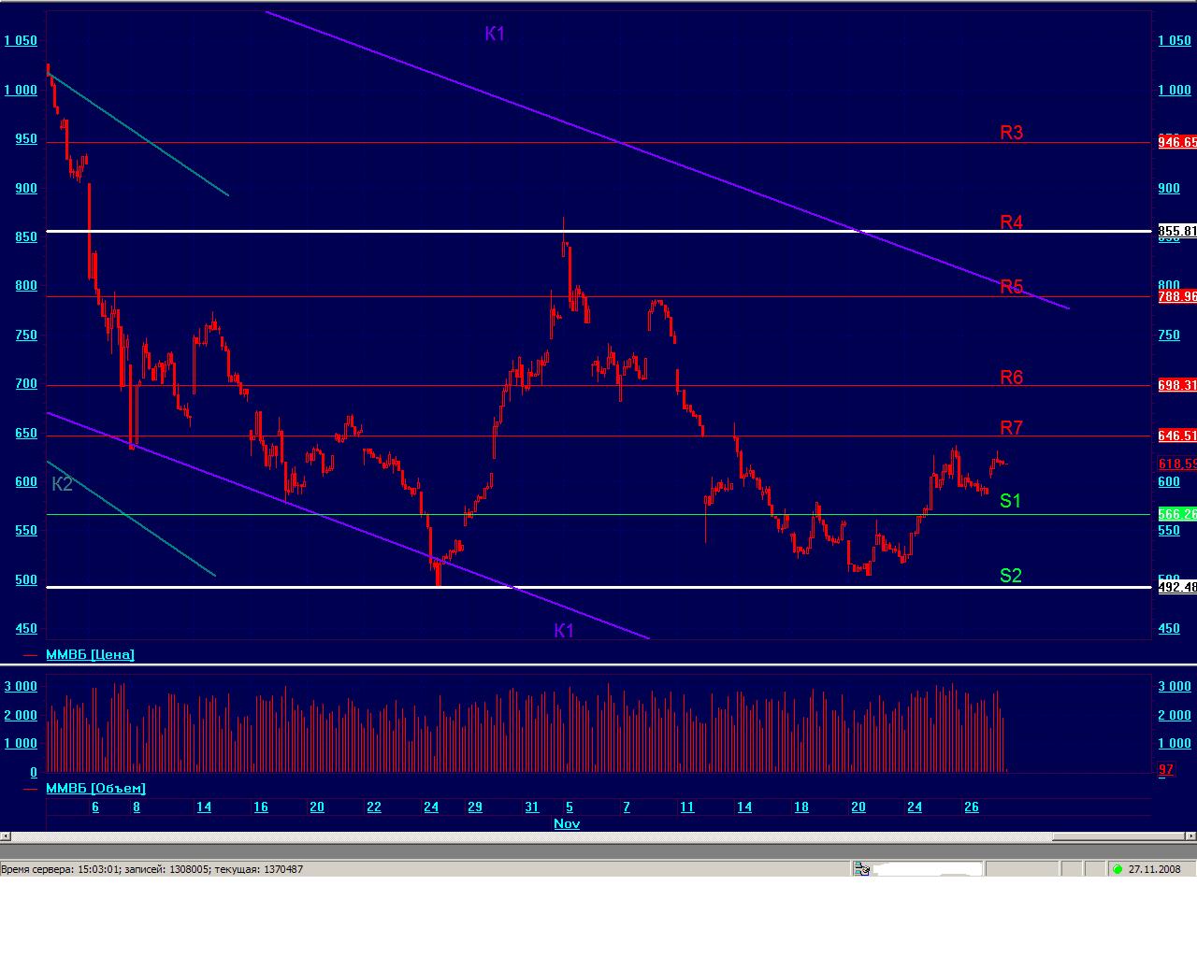Open the ММВБ [Объем] legend link
The height and width of the screenshot is (957, 1197).
(x=95, y=788)
